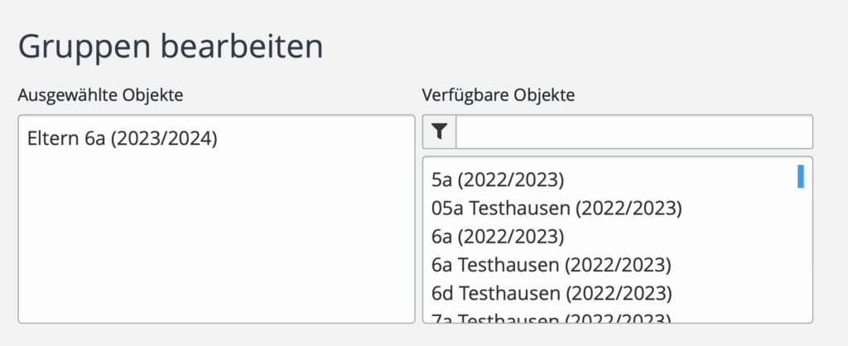848x346 pixels.
Task: Choose "05a Testhausen (2022/2023)" entry
Action: tap(556, 208)
